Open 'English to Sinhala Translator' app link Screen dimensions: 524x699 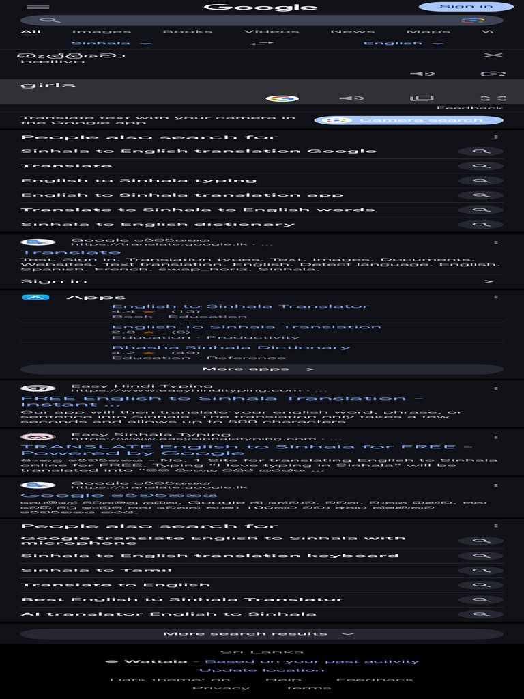pyautogui.click(x=241, y=306)
